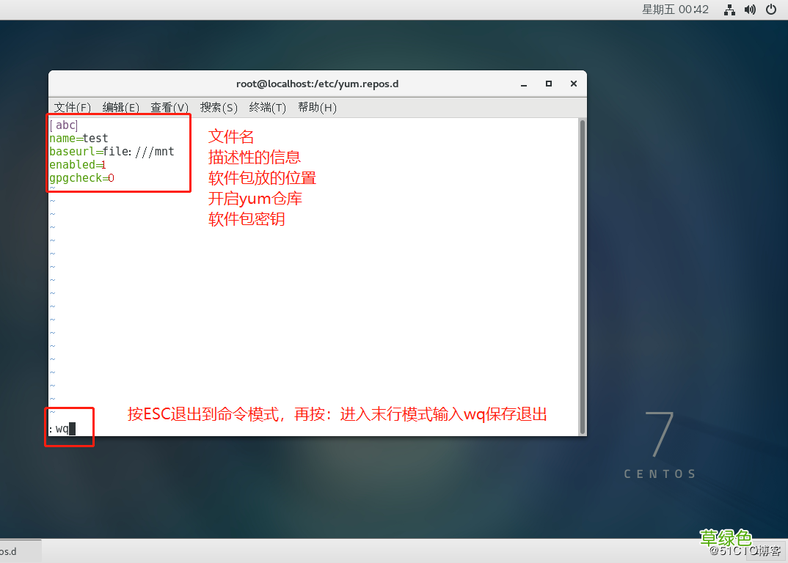Click the name=test line in the editor
This screenshot has height=563, width=788.
click(x=77, y=138)
